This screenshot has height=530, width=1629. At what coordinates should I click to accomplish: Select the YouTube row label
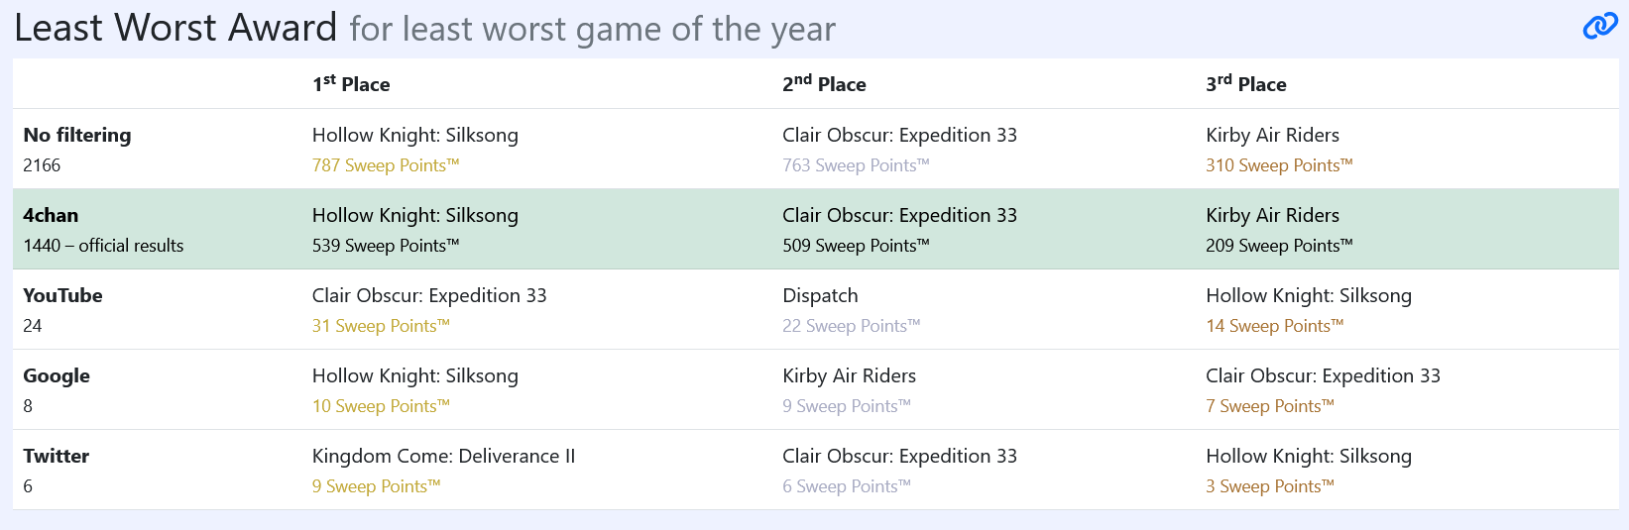pos(62,295)
